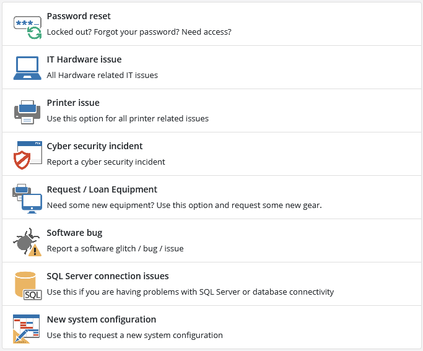423x351 pixels.
Task: Open the Request / Loan Equipment heading
Action: [102, 189]
